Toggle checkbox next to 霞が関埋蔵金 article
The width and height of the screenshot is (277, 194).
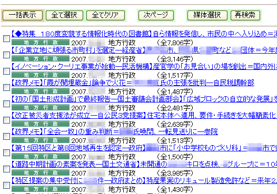click(x=6, y=87)
